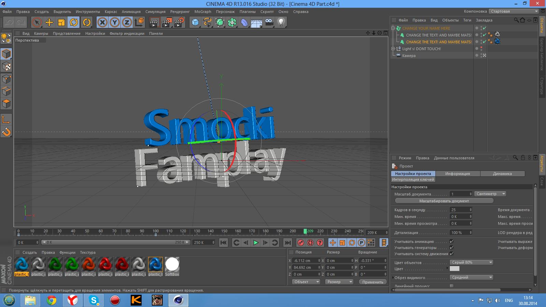Click the Кадров в секунду field
This screenshot has width=546, height=307.
point(461,210)
